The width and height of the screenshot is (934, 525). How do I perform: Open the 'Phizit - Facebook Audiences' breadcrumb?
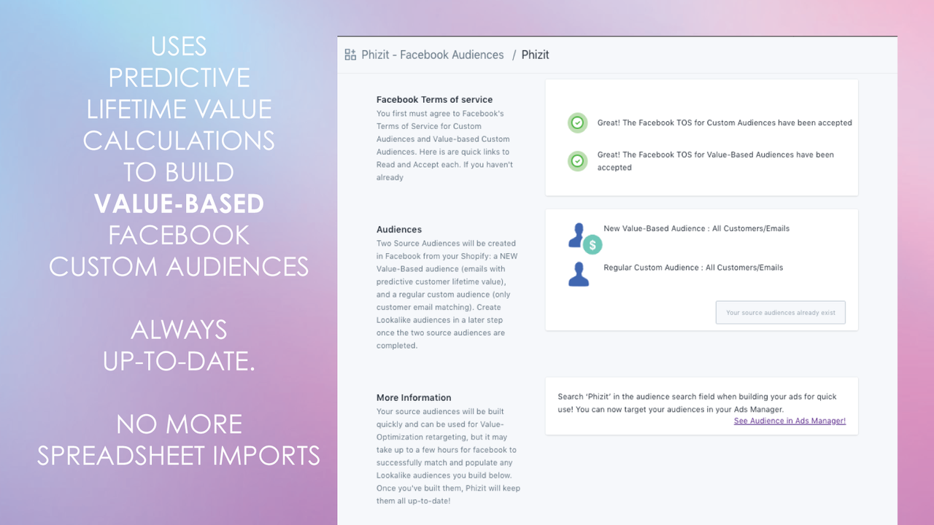(x=433, y=55)
